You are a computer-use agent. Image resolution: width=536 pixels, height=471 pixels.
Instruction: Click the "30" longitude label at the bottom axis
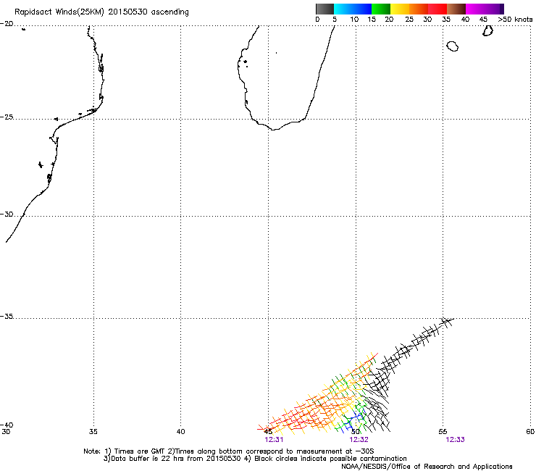(x=6, y=432)
